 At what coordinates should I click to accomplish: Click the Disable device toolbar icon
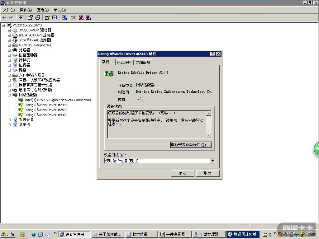(x=88, y=18)
